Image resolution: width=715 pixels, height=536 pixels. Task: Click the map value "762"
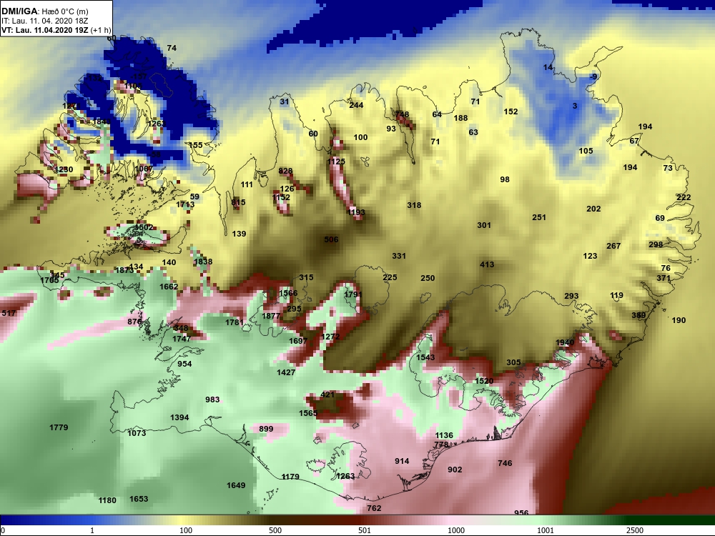pos(374,508)
